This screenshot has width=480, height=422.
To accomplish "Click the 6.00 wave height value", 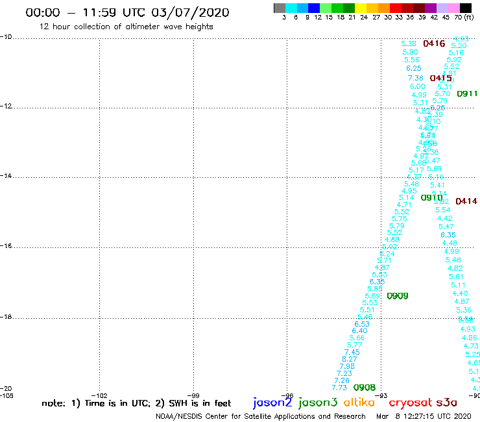I will [x=418, y=86].
